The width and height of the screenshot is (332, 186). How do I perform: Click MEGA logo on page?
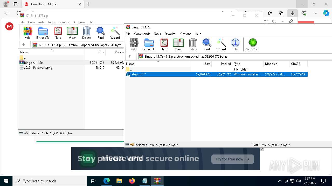click(x=9, y=26)
